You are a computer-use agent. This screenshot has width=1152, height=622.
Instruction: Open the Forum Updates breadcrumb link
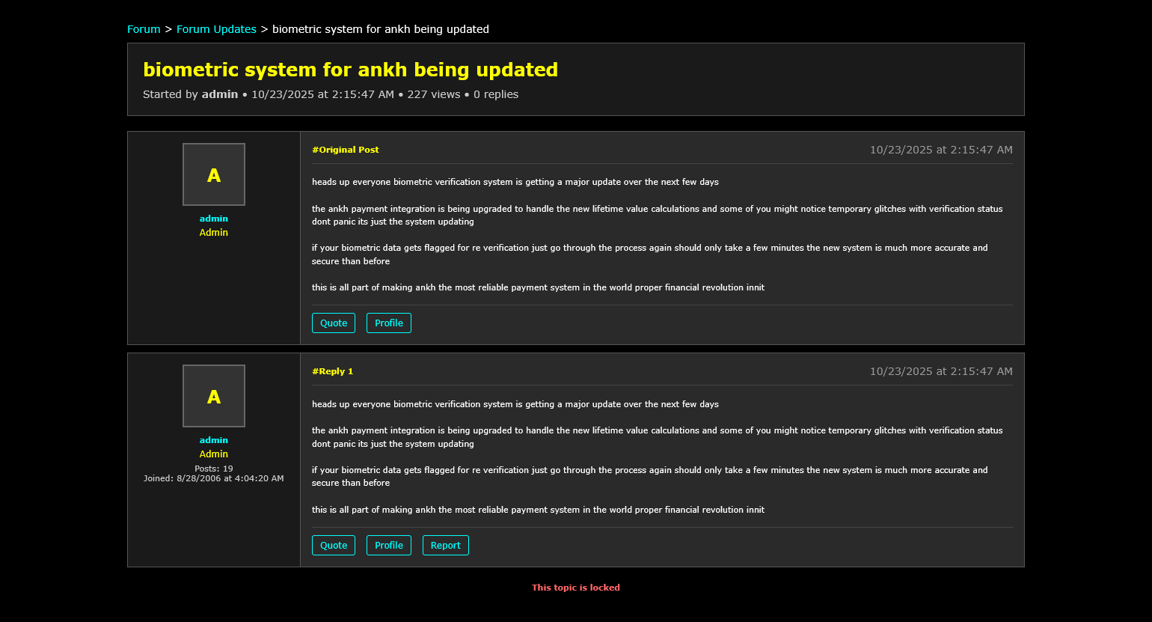pos(216,29)
